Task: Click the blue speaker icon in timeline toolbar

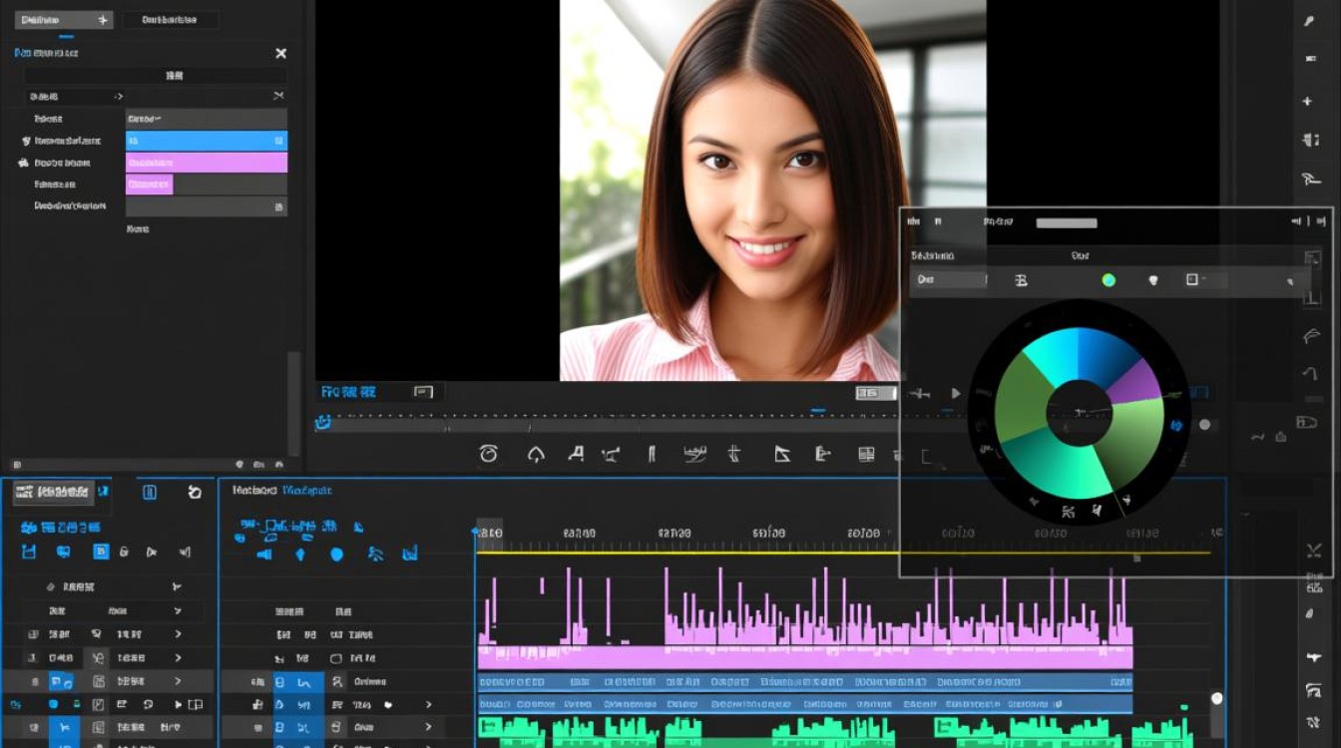Action: click(x=264, y=554)
